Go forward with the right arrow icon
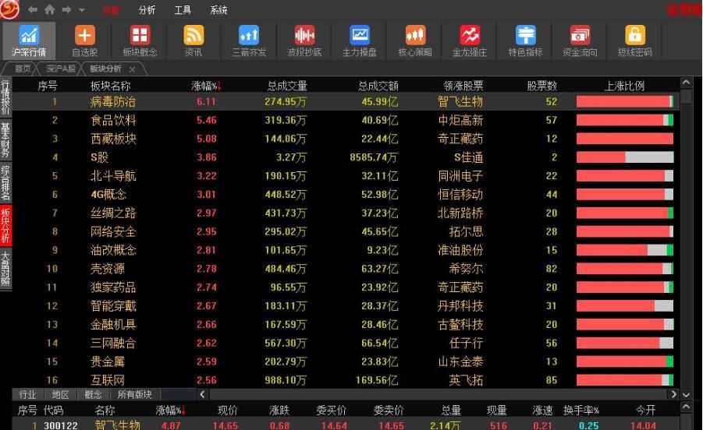Screen dimensions: 703x430 [x=66, y=9]
